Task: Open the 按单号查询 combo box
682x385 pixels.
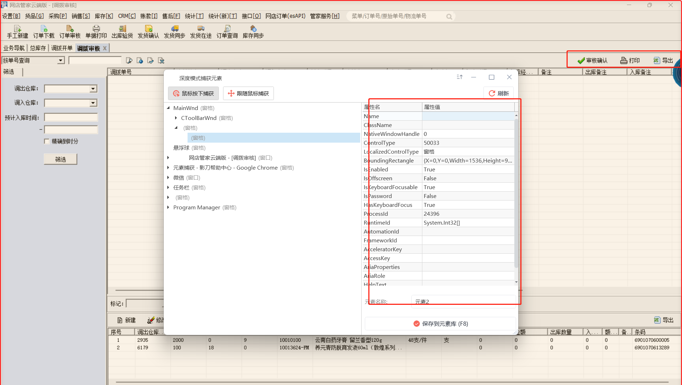Action: click(61, 61)
